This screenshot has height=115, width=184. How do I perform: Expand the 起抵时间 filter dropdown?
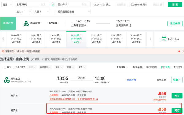(x=45, y=67)
